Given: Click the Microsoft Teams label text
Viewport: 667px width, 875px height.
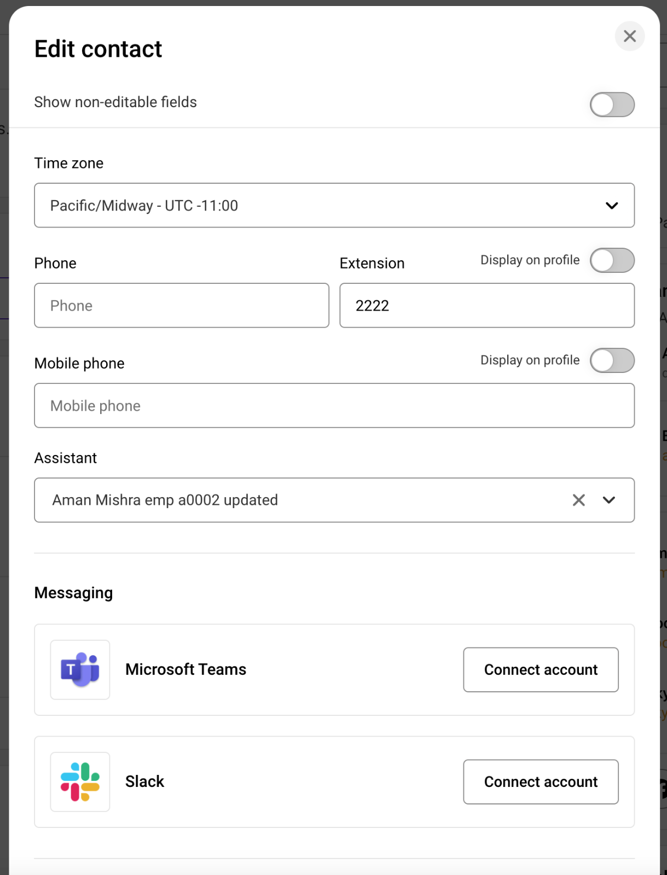Looking at the screenshot, I should (x=185, y=669).
